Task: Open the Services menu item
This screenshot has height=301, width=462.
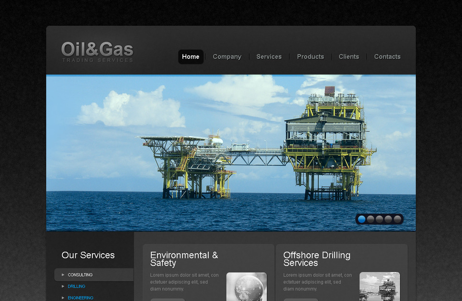Action: pyautogui.click(x=269, y=56)
